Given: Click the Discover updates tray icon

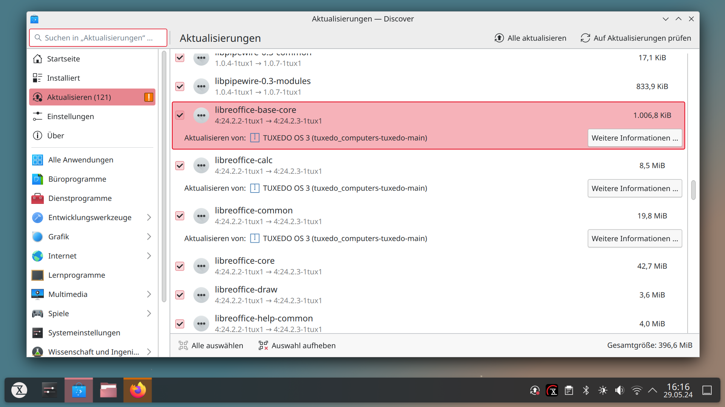Looking at the screenshot, I should point(535,390).
